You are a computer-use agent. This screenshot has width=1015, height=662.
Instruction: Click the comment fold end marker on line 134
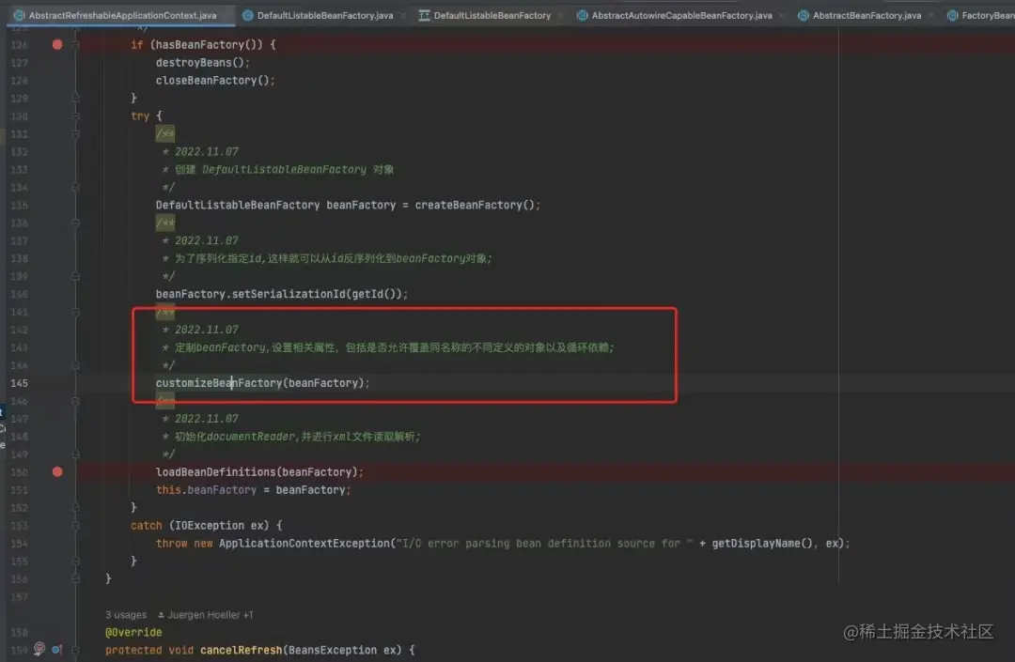[x=76, y=188]
